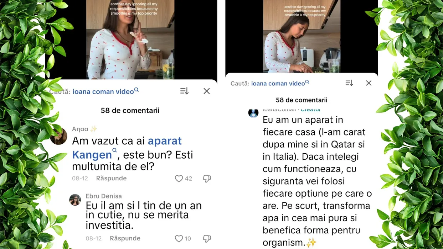Open IoanaComan creator avatar
Image resolution: width=443 pixels, height=249 pixels.
pos(253,113)
